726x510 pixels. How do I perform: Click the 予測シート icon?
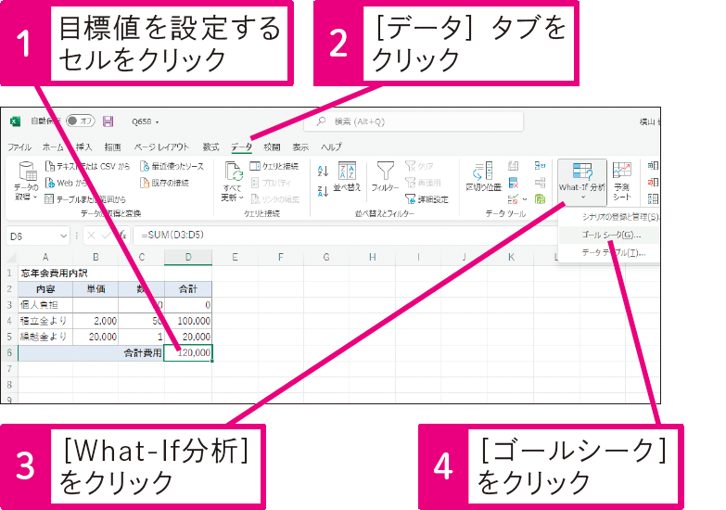[x=622, y=181]
